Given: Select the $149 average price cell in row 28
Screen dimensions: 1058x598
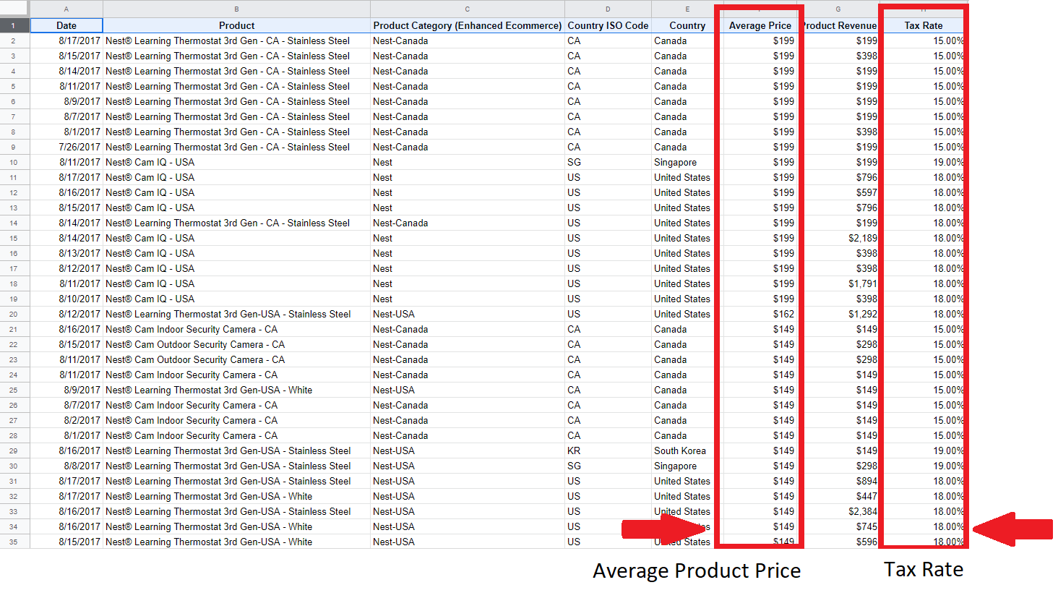Looking at the screenshot, I should pos(760,435).
